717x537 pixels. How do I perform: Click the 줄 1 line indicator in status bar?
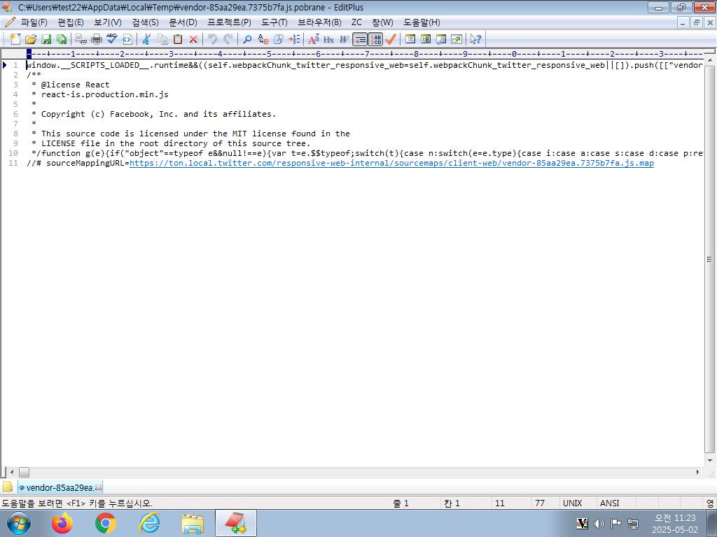(401, 503)
